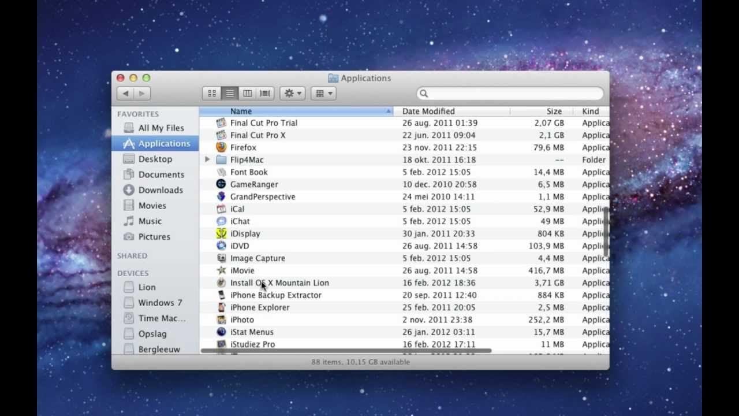The width and height of the screenshot is (739, 416).
Task: Open the Action gear dropdown menu
Action: [x=292, y=93]
